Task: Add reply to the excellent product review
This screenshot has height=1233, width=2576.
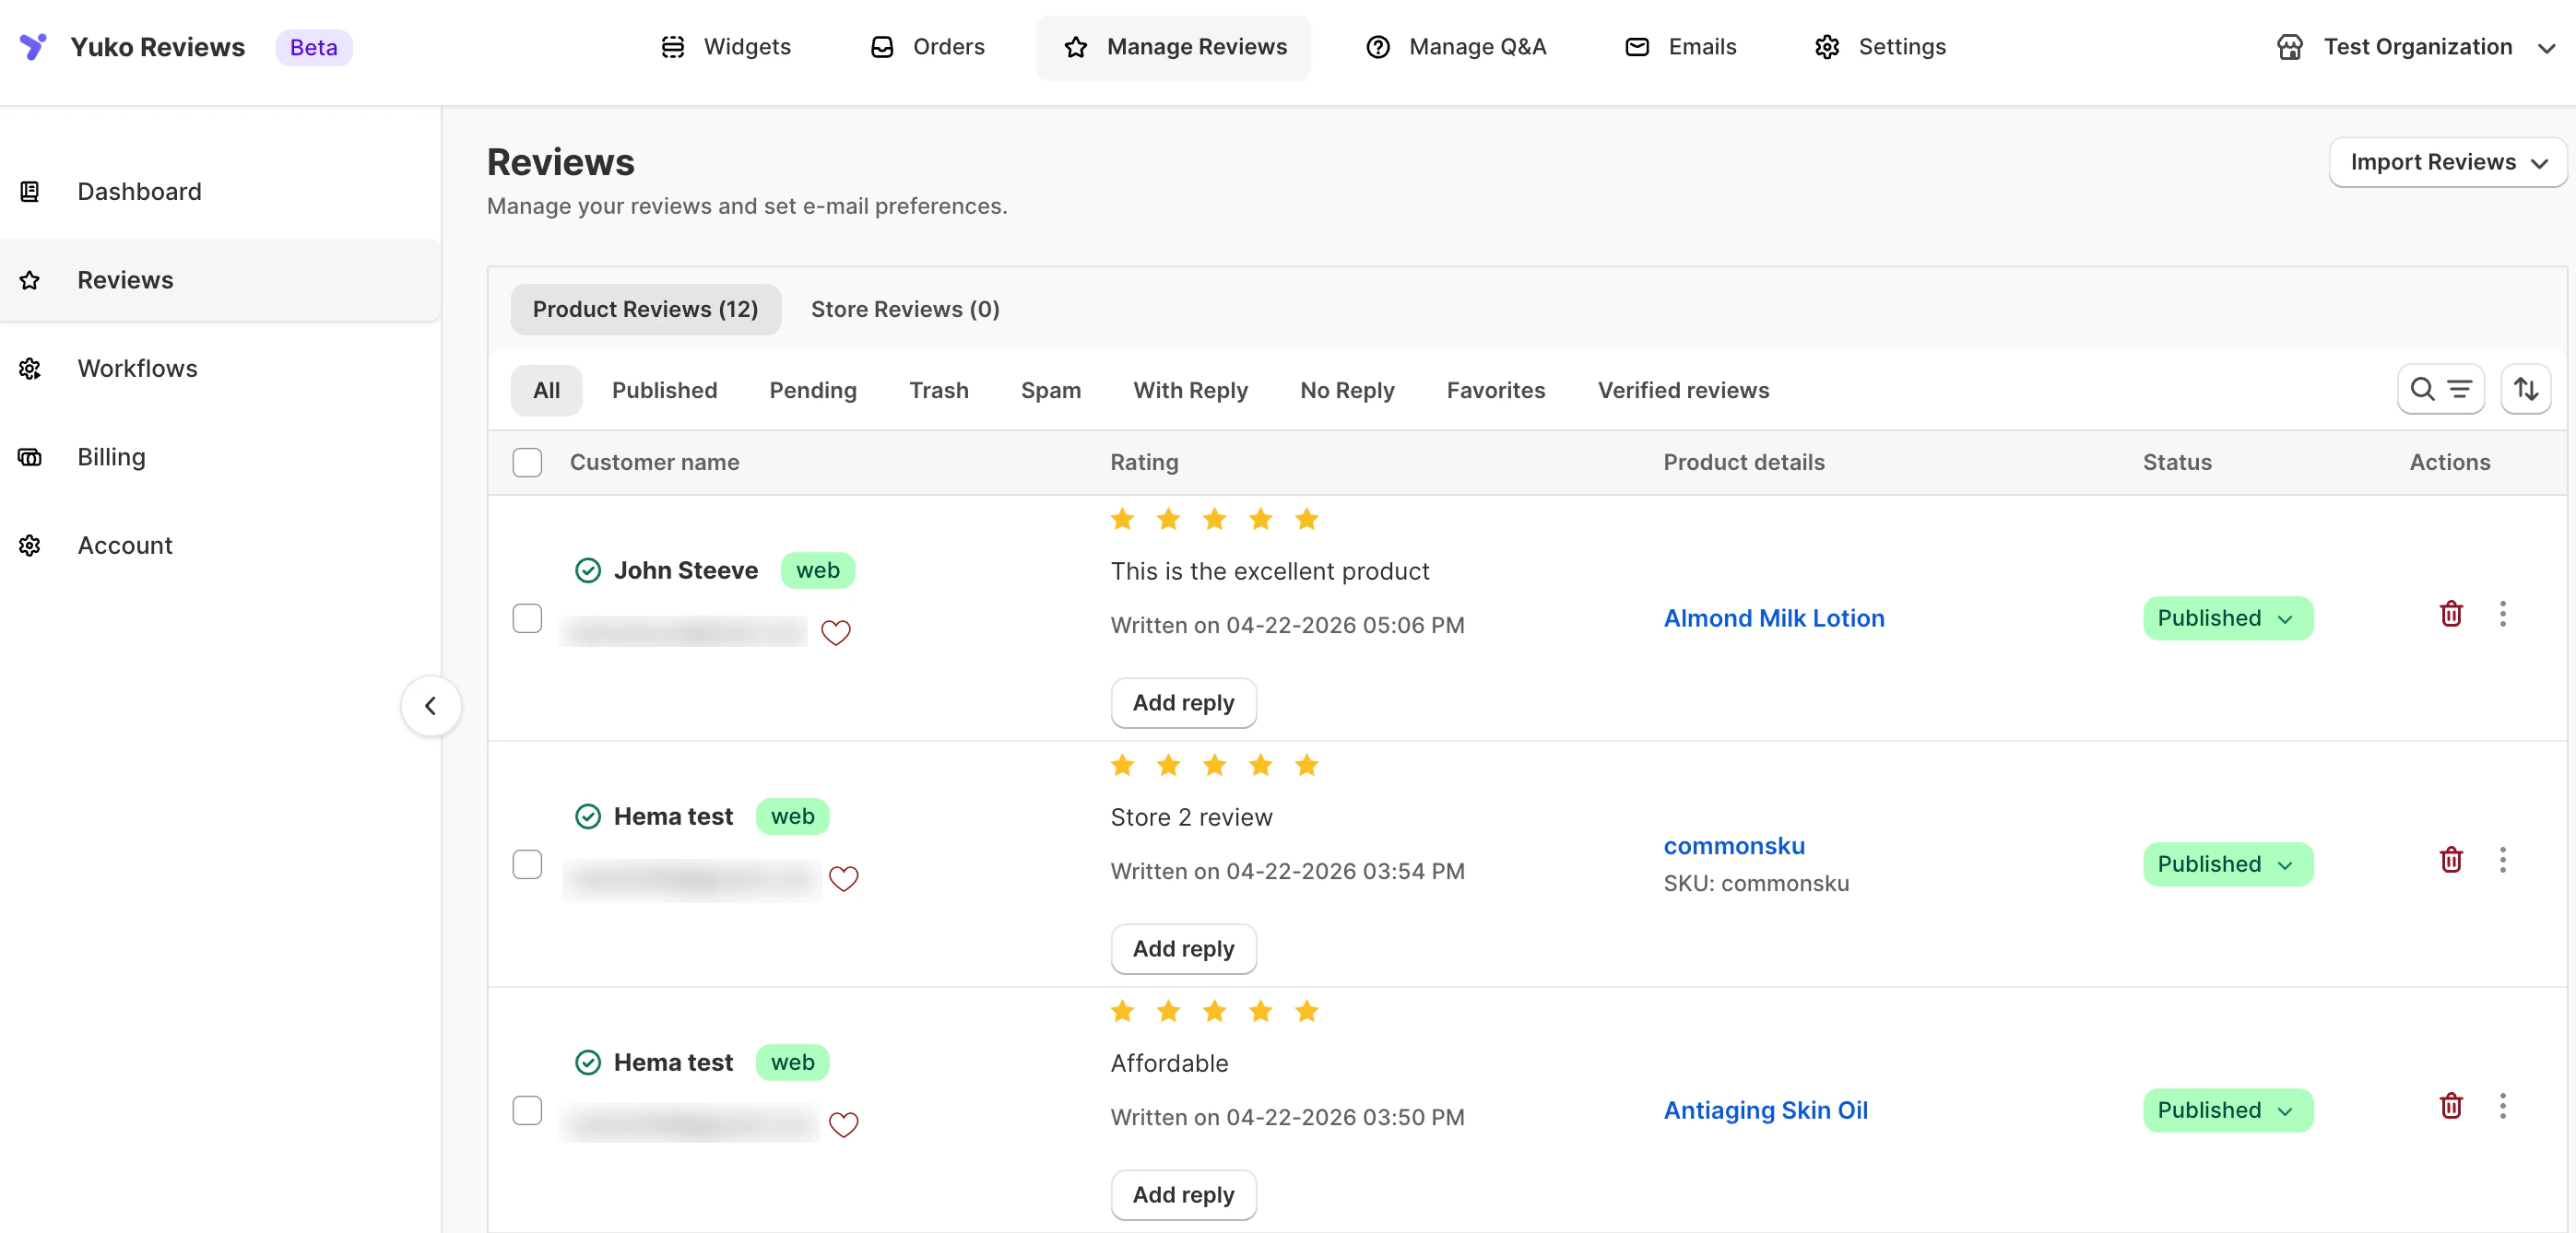Action: 1183,702
